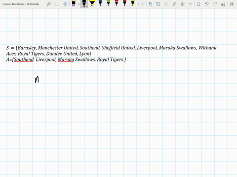Activate the Lasso Select tool
Screen dimensions: 237x177
pos(57,4)
